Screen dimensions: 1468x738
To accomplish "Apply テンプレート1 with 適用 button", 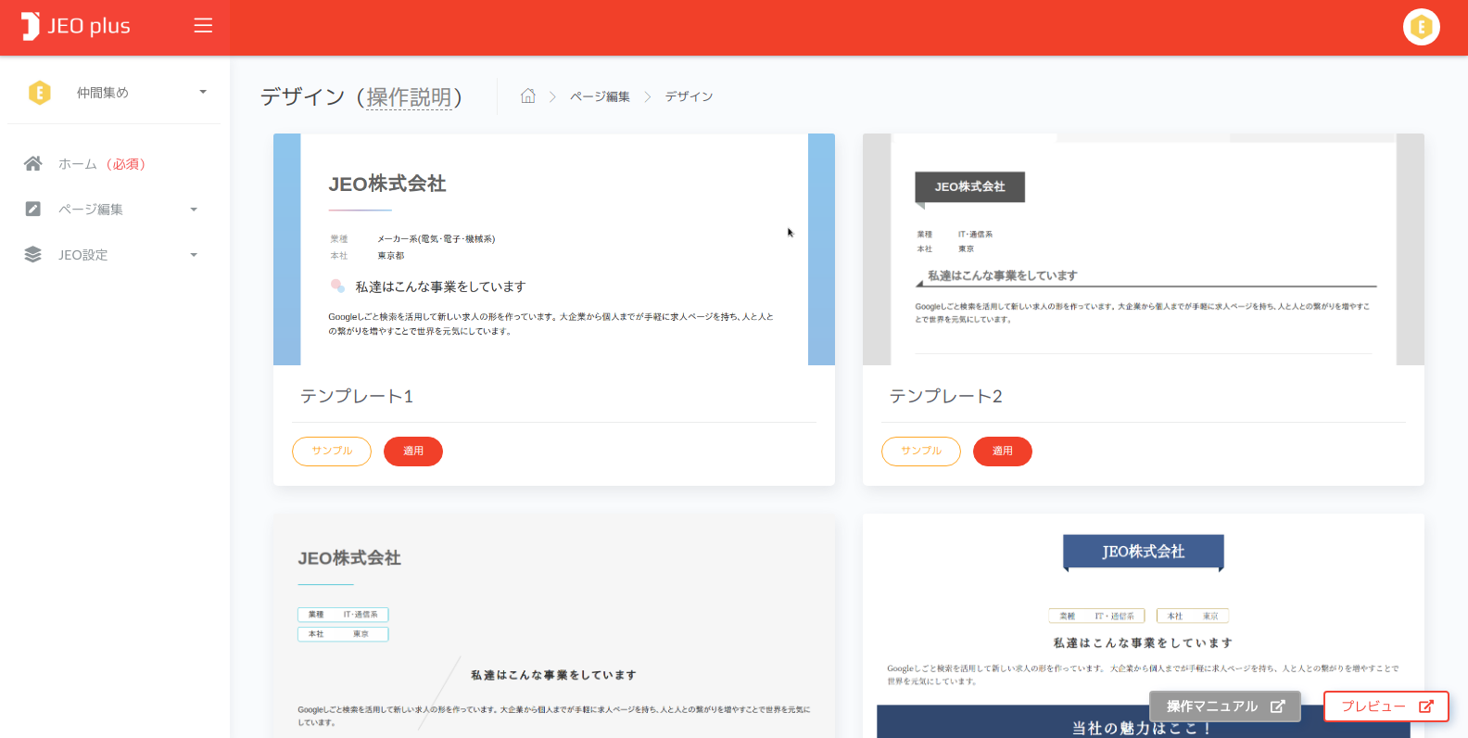I will [x=413, y=452].
